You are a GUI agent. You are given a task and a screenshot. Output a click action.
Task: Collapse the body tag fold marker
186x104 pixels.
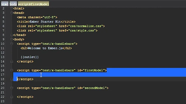tap(12, 39)
